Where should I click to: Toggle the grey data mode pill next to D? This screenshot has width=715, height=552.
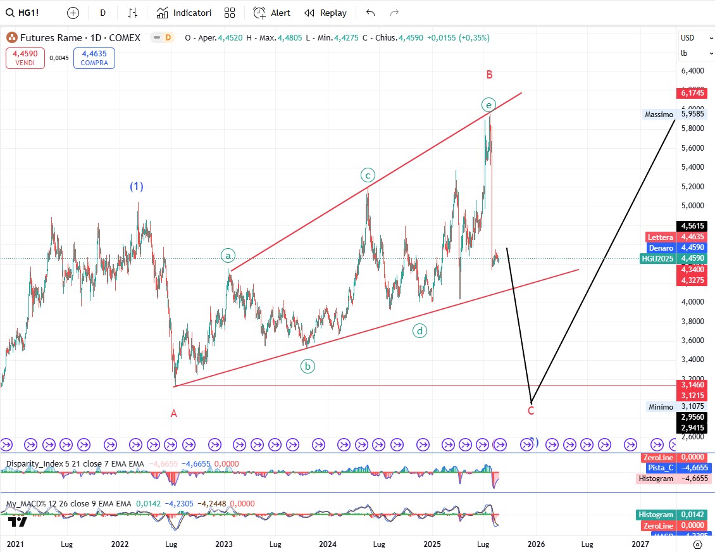157,37
